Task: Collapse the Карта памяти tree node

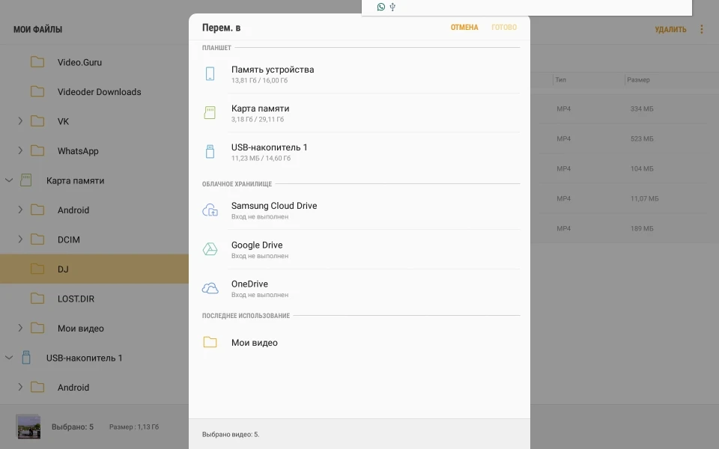Action: pos(9,180)
